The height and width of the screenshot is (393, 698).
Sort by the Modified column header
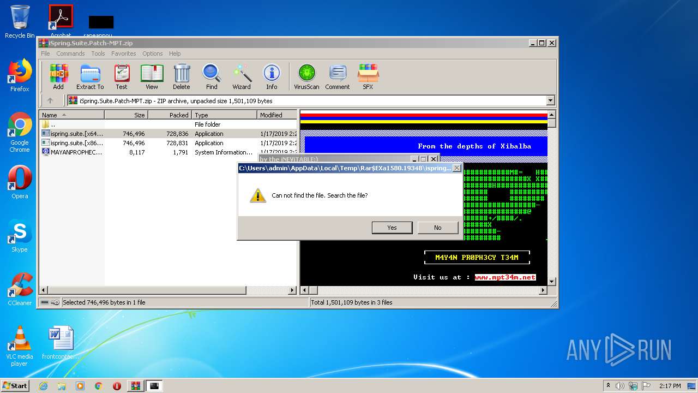point(277,115)
